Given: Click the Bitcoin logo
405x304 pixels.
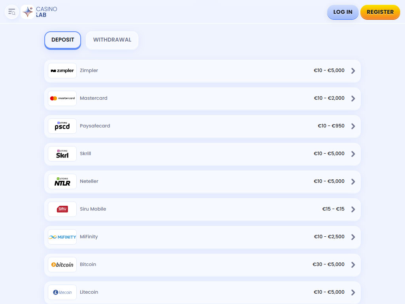Looking at the screenshot, I should pos(62,264).
